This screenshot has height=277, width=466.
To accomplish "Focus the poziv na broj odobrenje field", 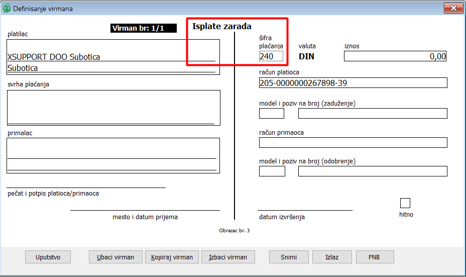I will coord(372,171).
